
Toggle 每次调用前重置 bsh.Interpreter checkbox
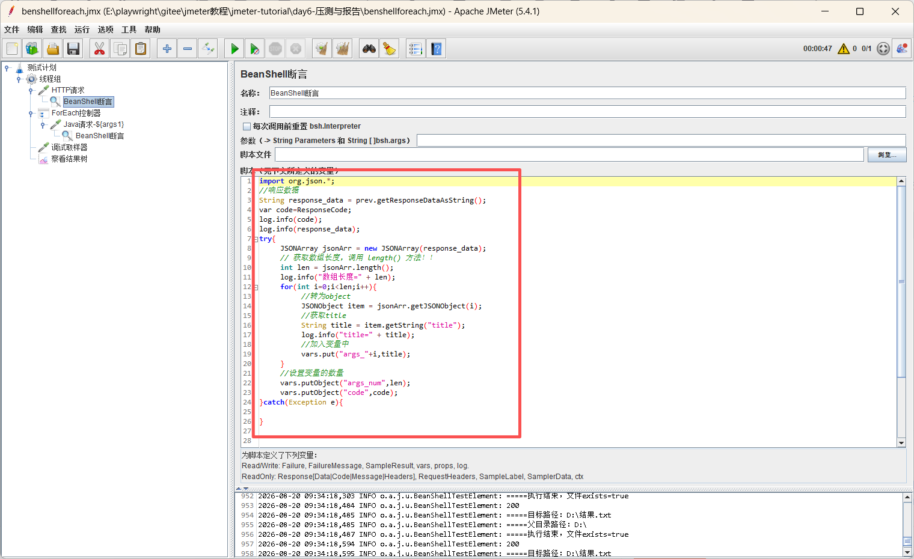(247, 126)
